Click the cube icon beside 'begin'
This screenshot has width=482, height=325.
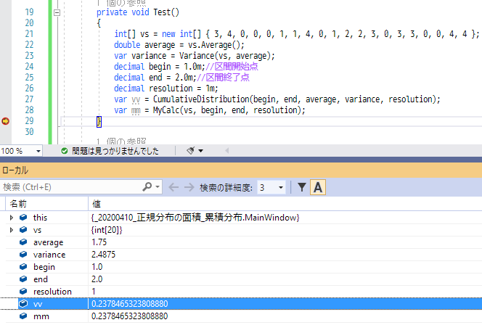coord(23,267)
